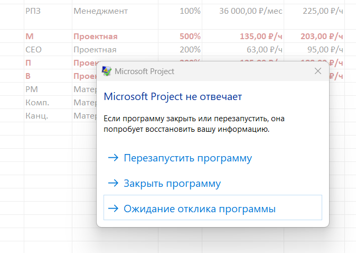Select the bold cell В
356x253 pixels.
48,76
